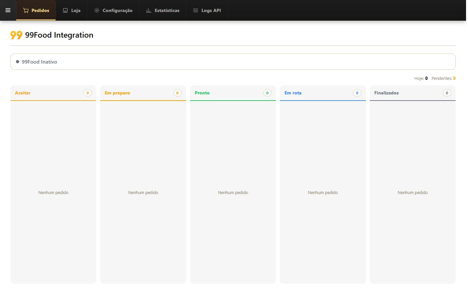Click the store icon beside Loja
Image resolution: width=468 pixels, height=292 pixels.
65,10
